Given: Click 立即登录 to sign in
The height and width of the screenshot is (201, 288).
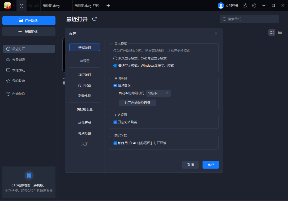Looking at the screenshot, I should (x=228, y=5).
